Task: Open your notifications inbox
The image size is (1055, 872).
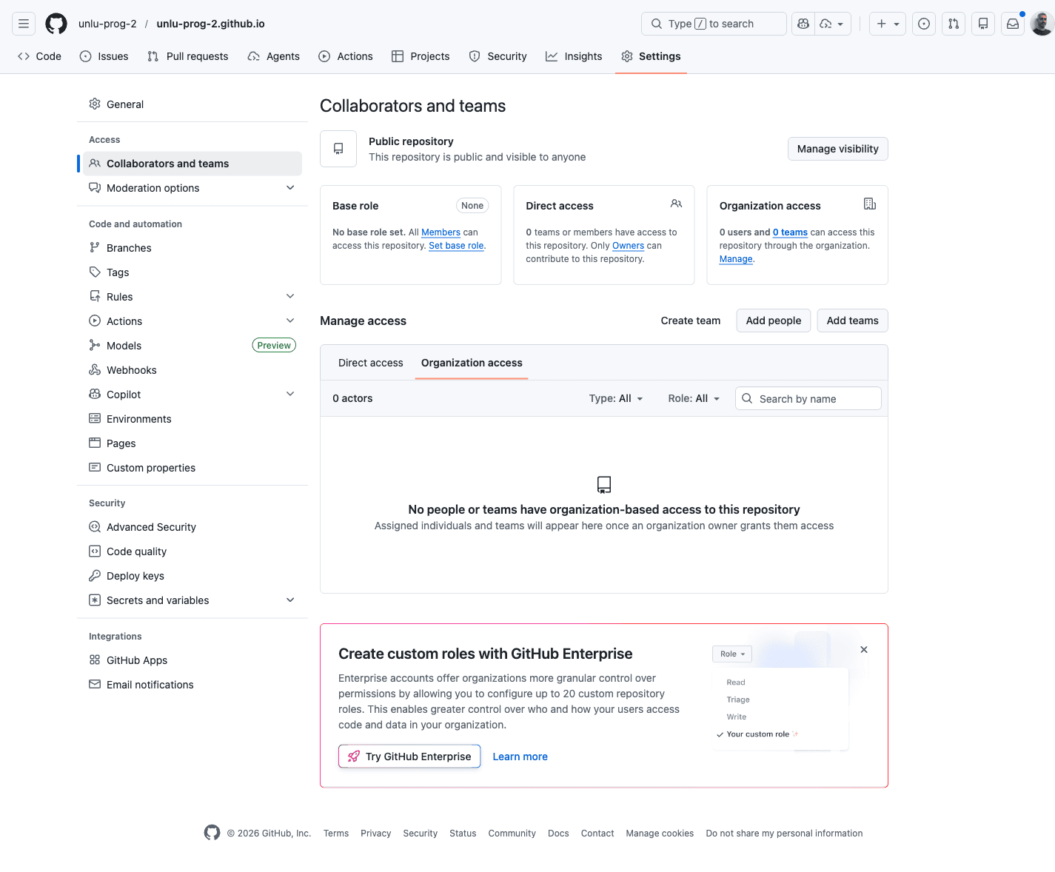Action: coord(1012,23)
